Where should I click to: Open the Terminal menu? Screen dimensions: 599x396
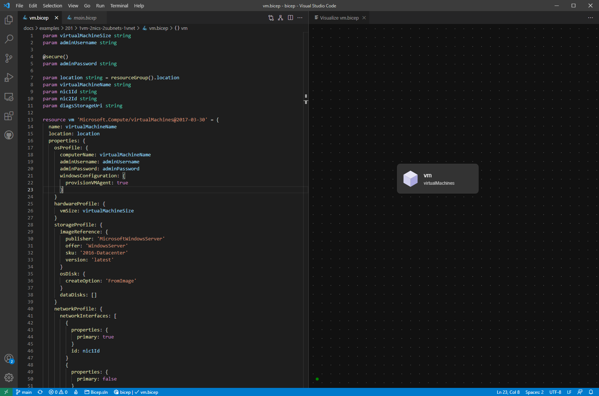[x=119, y=6]
